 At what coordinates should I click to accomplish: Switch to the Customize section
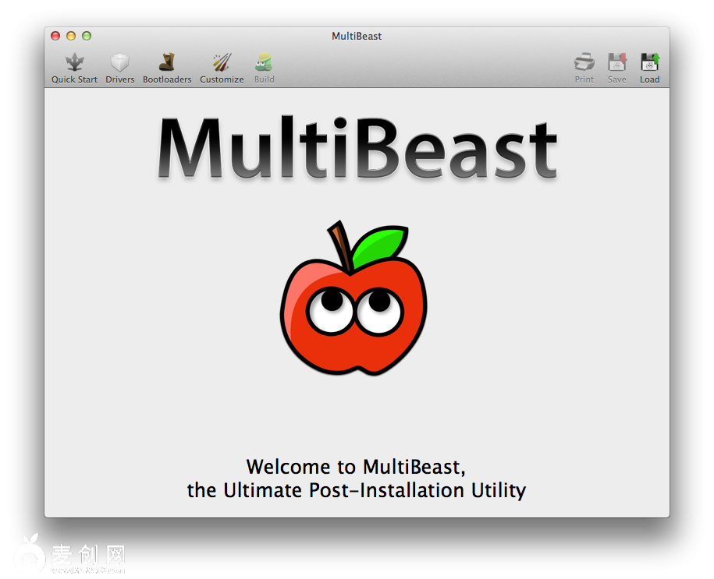222,66
